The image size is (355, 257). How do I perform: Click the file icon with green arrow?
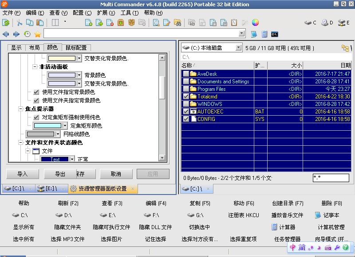point(99,23)
